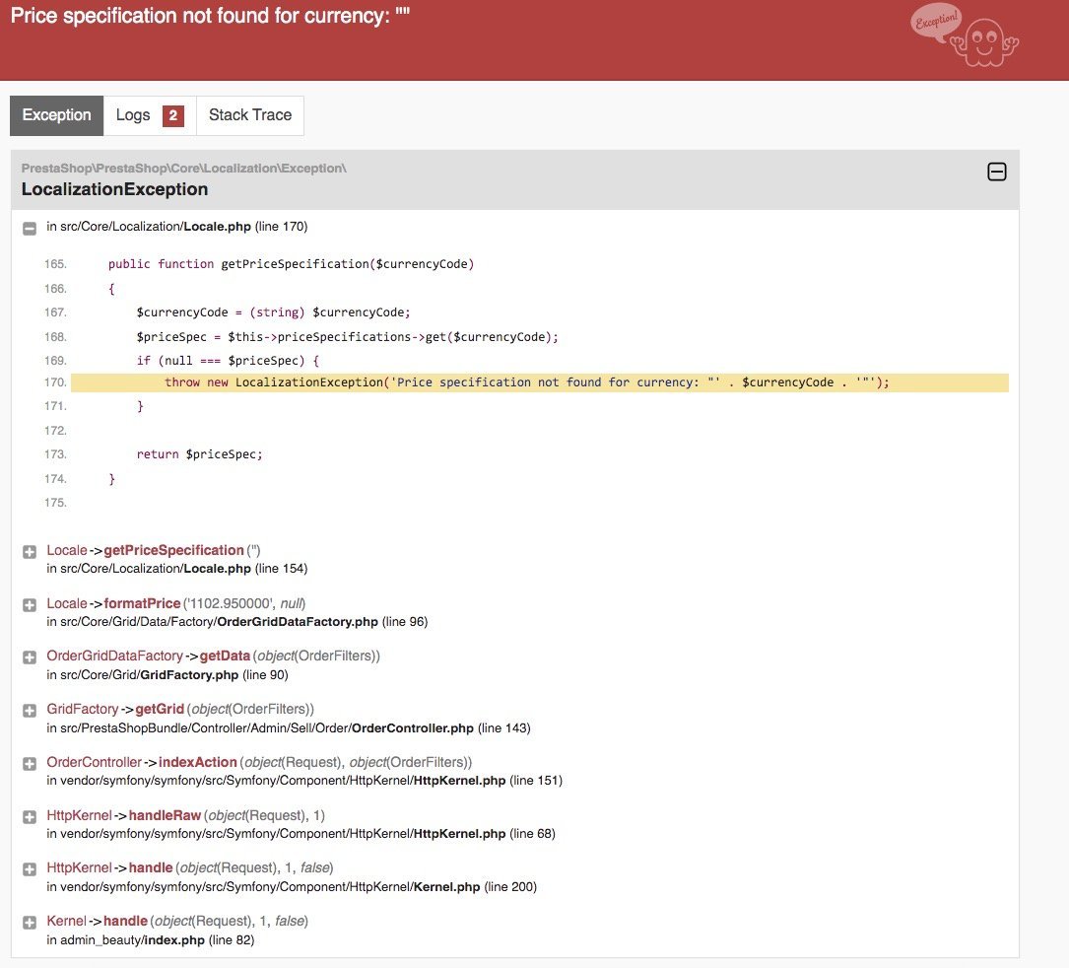The height and width of the screenshot is (968, 1069).
Task: Click the highlighted throw statement on line 170
Action: point(526,382)
